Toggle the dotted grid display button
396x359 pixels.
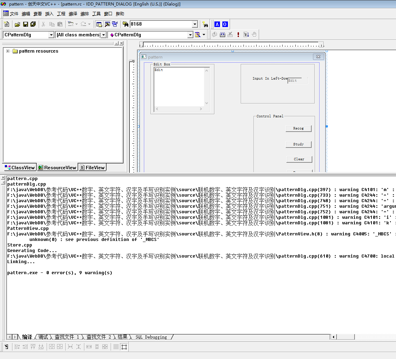tap(116, 347)
